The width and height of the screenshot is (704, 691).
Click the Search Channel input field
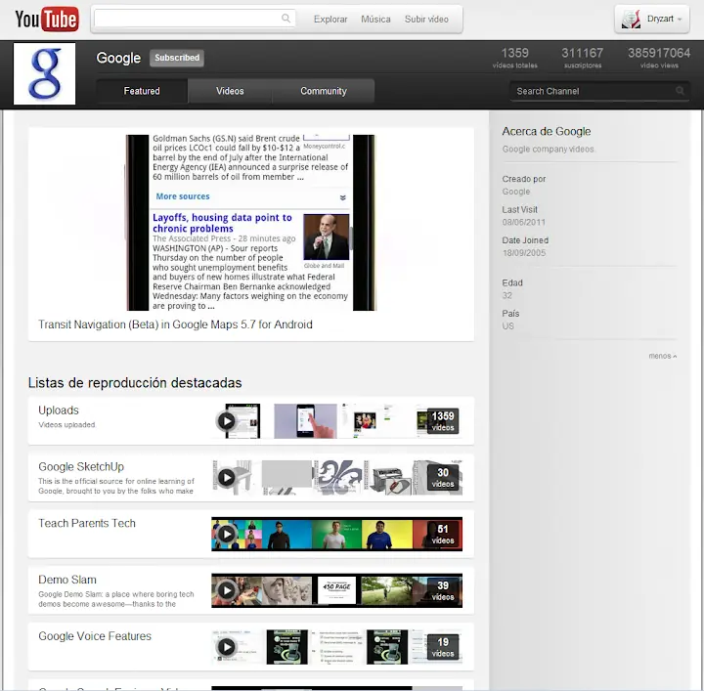(592, 91)
